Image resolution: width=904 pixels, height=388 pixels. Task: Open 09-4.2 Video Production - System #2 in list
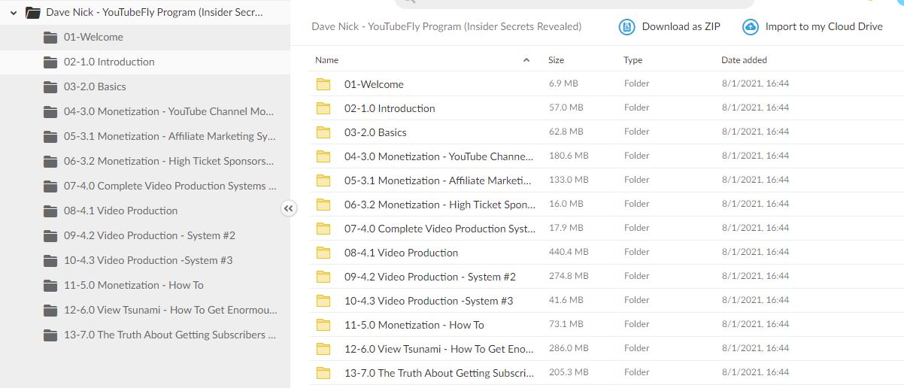[430, 277]
